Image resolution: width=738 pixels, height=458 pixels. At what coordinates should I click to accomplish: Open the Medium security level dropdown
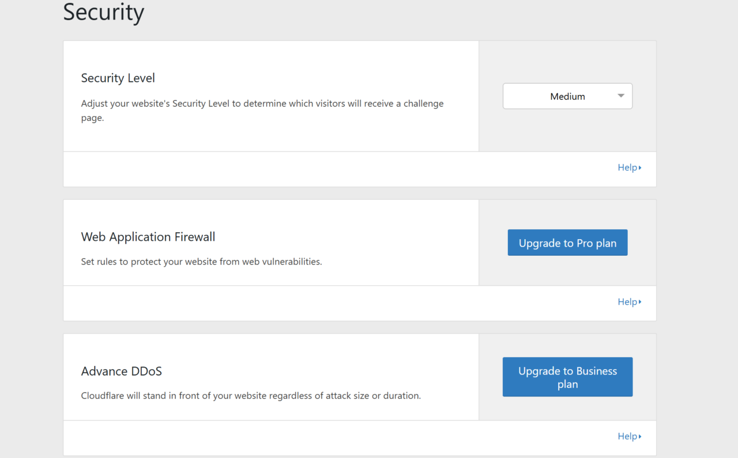[x=567, y=96]
